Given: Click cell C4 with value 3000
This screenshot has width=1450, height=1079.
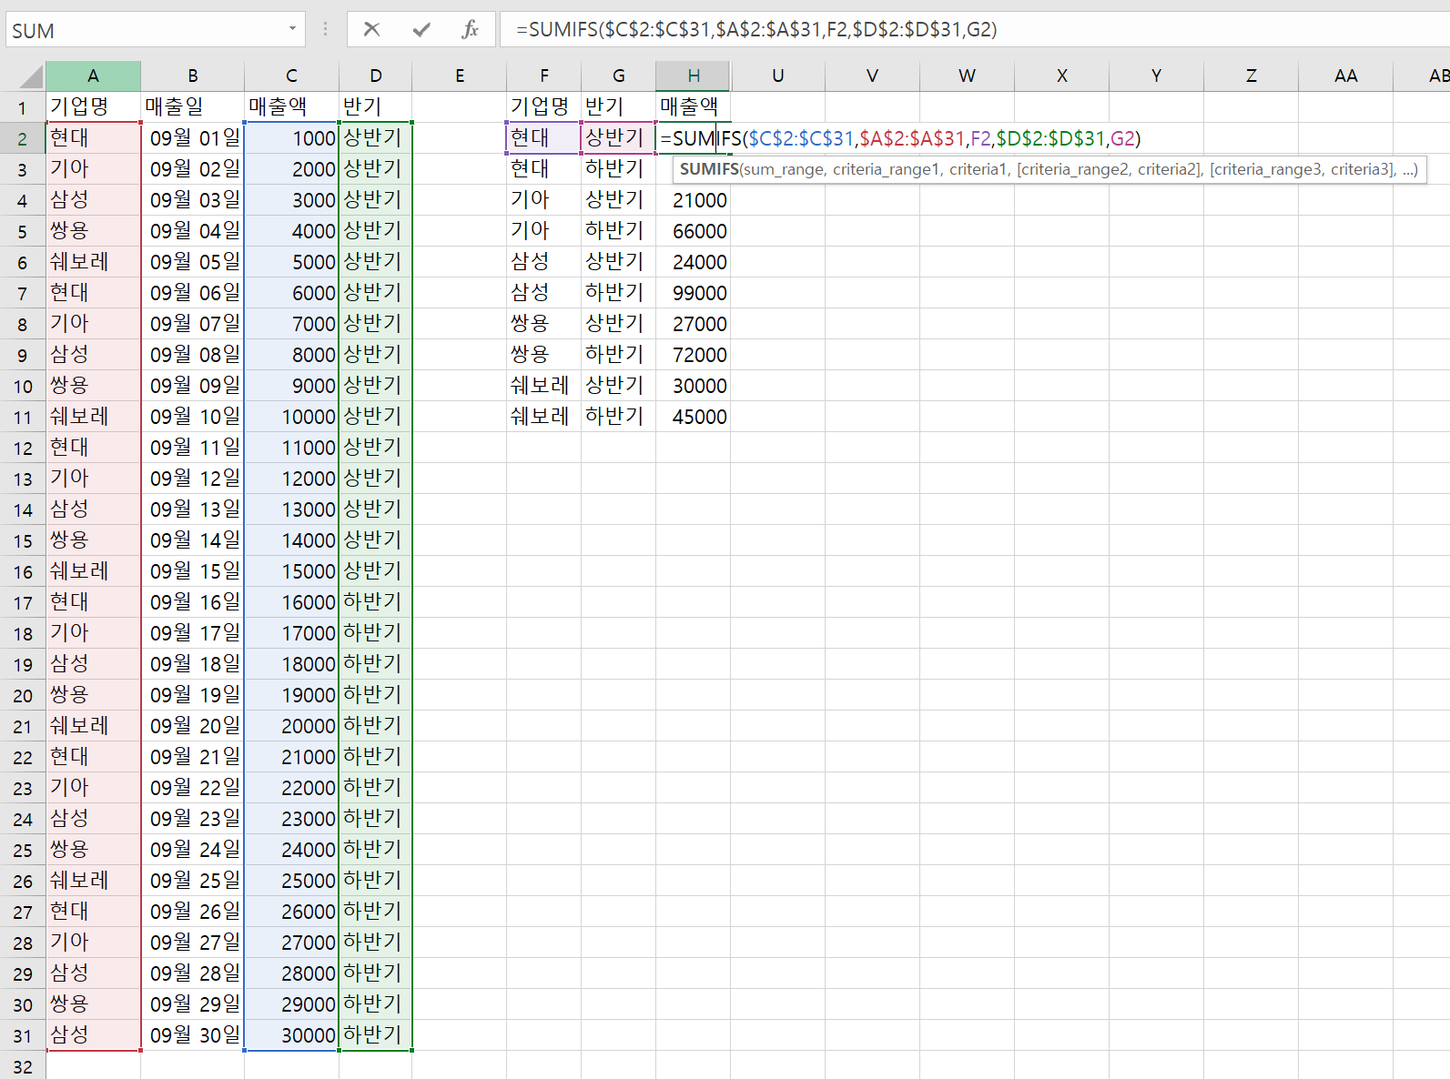Looking at the screenshot, I should pyautogui.click(x=291, y=200).
